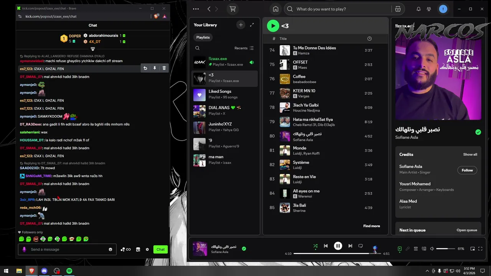Open the DIAL ANAS playlist
Image resolution: width=491 pixels, height=276 pixels.
224,111
